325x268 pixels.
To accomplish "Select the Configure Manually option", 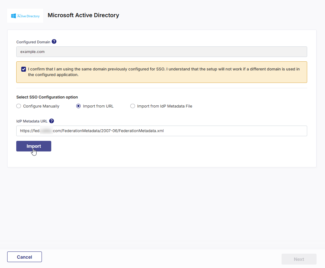I will pyautogui.click(x=18, y=106).
